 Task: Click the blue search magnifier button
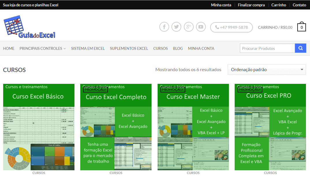pyautogui.click(x=300, y=48)
